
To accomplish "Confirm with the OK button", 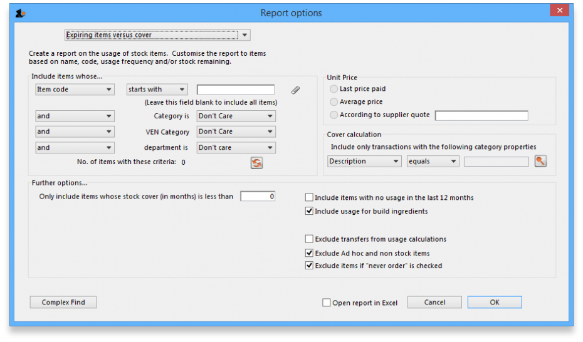I will click(x=494, y=302).
